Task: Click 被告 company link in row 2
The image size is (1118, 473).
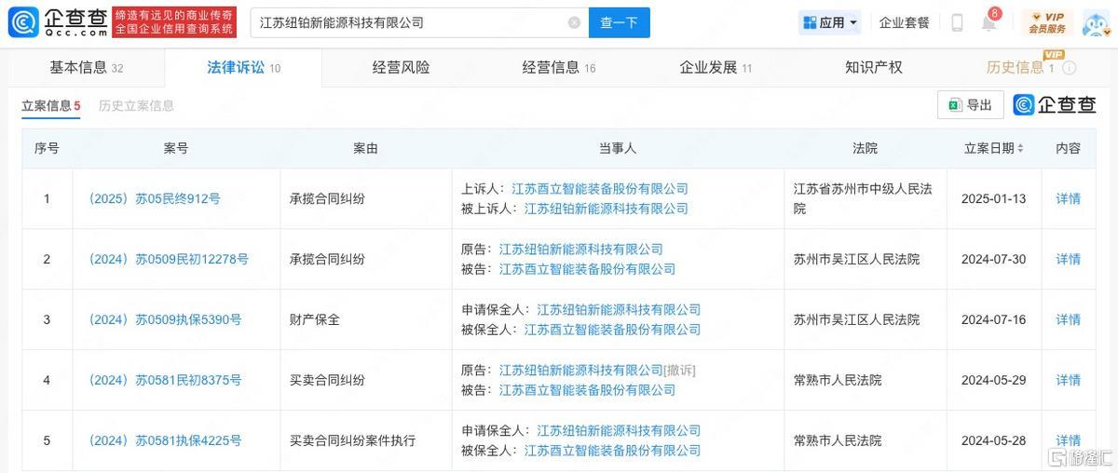Action: coord(587,269)
